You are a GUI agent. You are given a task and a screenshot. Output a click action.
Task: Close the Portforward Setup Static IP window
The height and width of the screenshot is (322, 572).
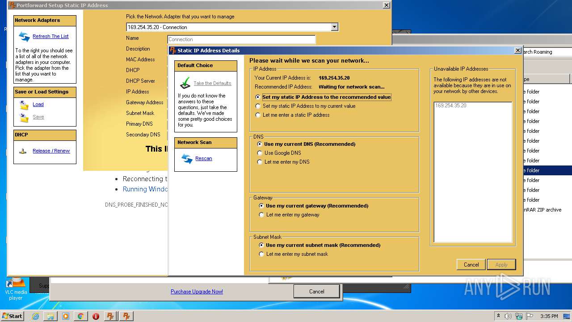click(x=387, y=5)
